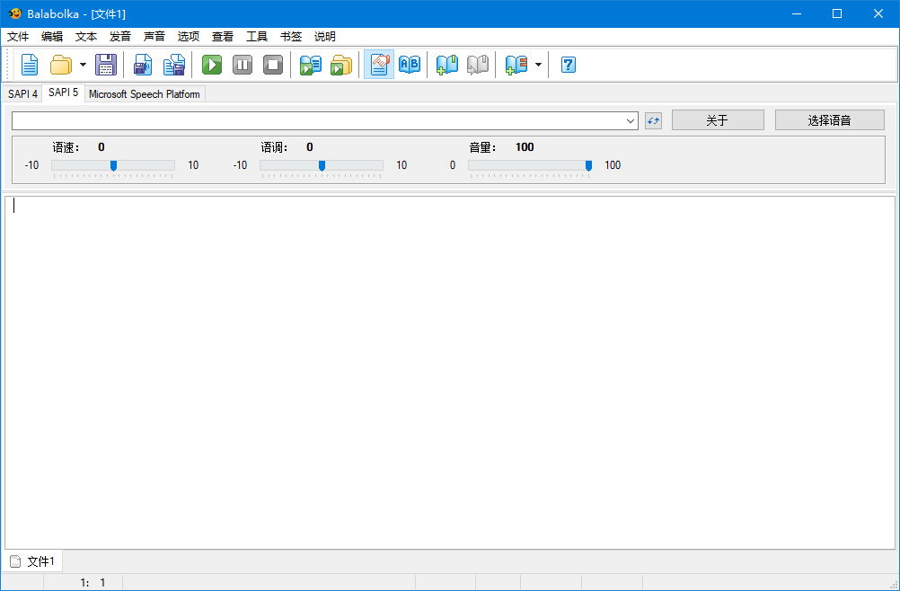Viewport: 900px width, 591px height.
Task: Click the Save floppy disk icon
Action: 106,65
